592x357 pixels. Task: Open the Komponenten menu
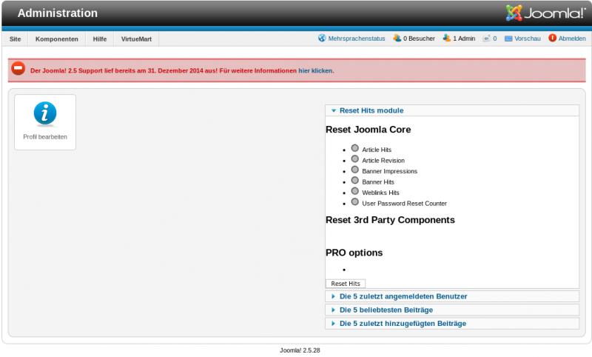click(x=57, y=39)
